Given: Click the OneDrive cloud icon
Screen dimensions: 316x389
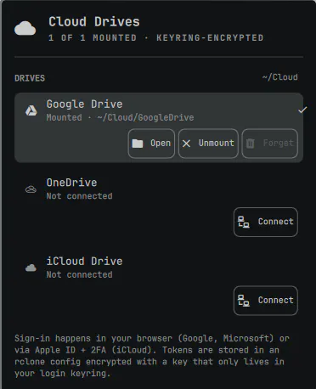Looking at the screenshot, I should pos(31,189).
